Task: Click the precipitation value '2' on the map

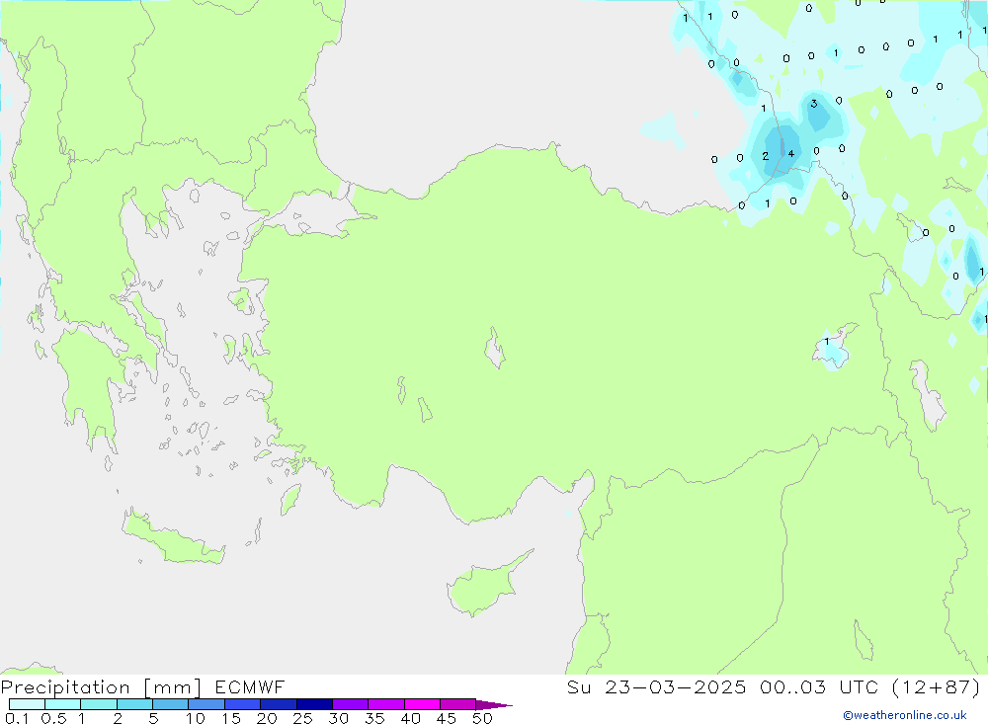Action: pos(766,156)
